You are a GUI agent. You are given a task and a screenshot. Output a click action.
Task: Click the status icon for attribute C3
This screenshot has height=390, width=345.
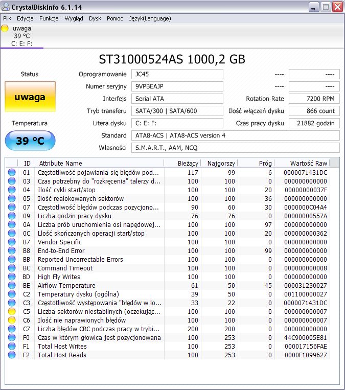coord(12,303)
